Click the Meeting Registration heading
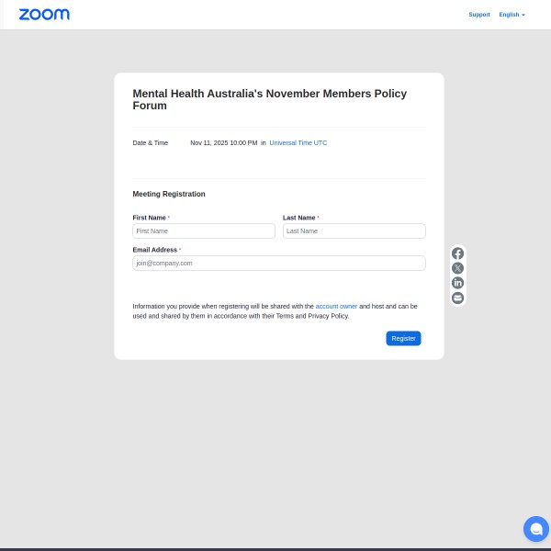Image resolution: width=551 pixels, height=551 pixels. 169,194
